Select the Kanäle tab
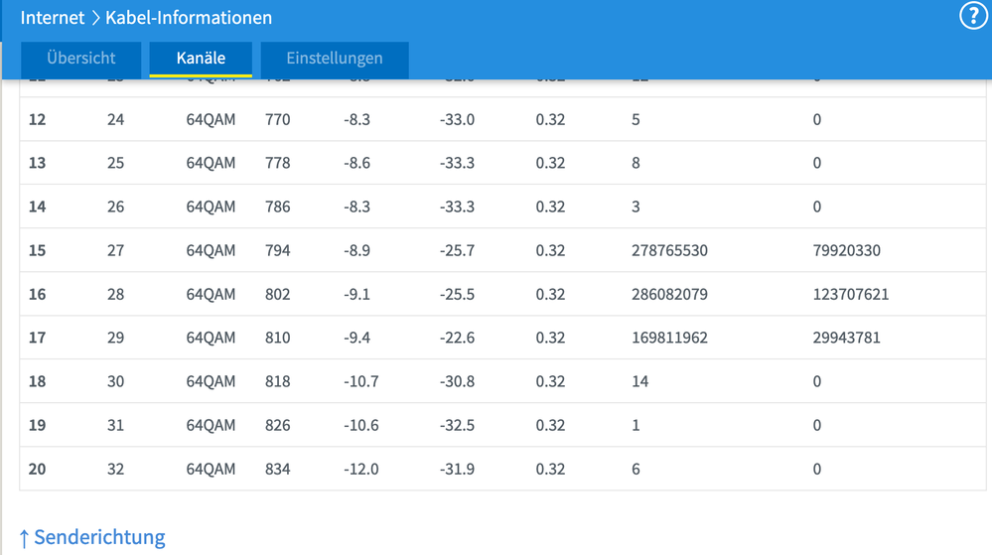The width and height of the screenshot is (992, 555). tap(201, 59)
